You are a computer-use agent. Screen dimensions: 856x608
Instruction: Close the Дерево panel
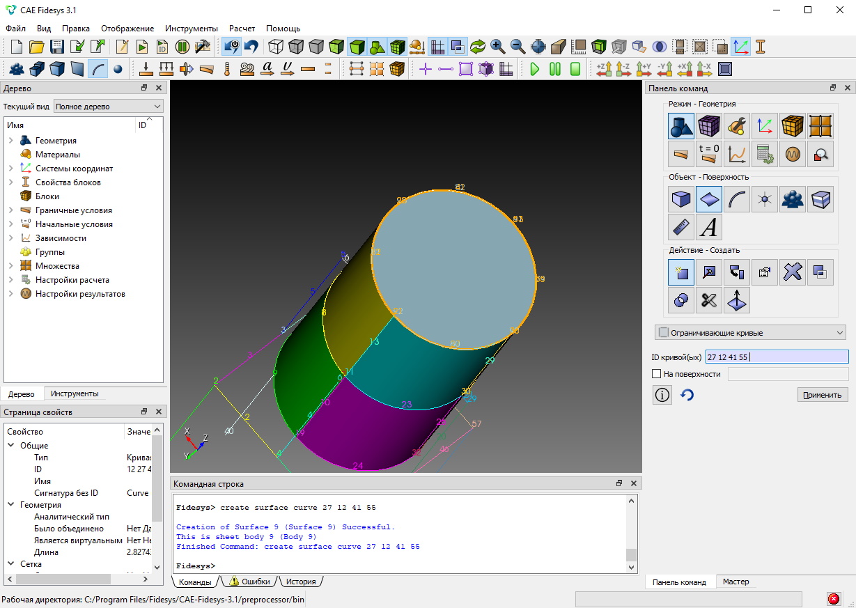pos(158,88)
